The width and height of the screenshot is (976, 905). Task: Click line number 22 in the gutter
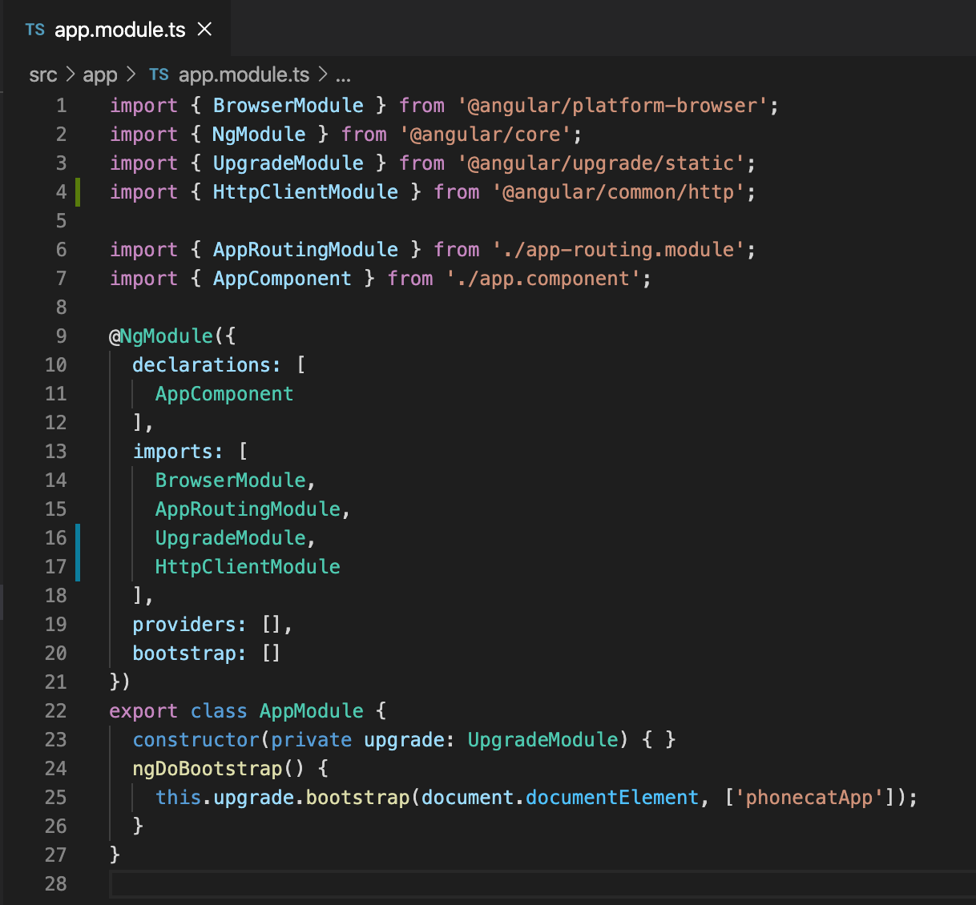(56, 711)
